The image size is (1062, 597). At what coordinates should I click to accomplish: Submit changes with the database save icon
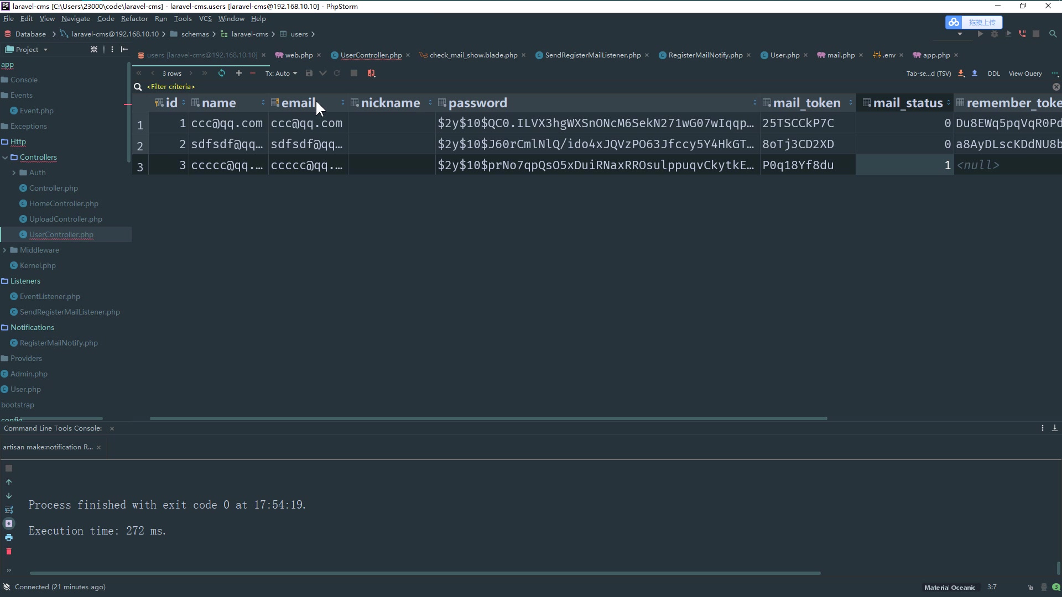tap(309, 73)
